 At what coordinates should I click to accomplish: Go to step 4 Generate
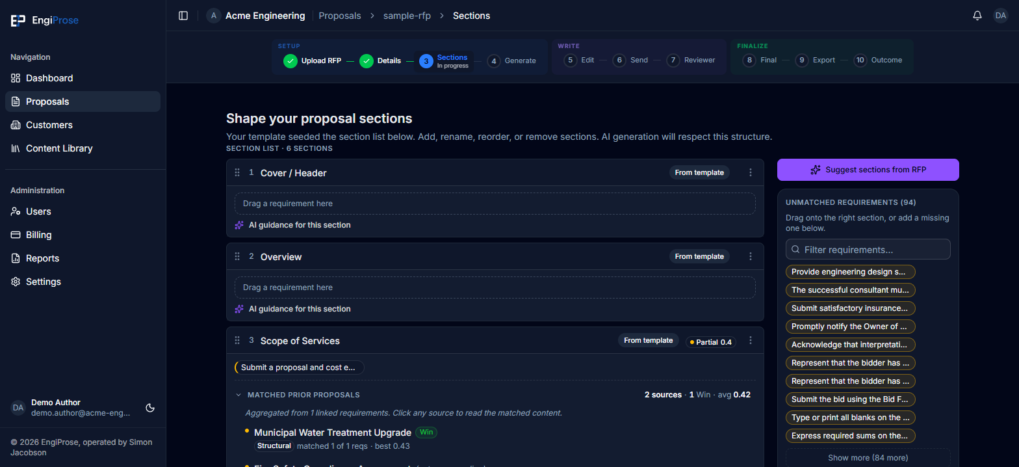coord(511,60)
